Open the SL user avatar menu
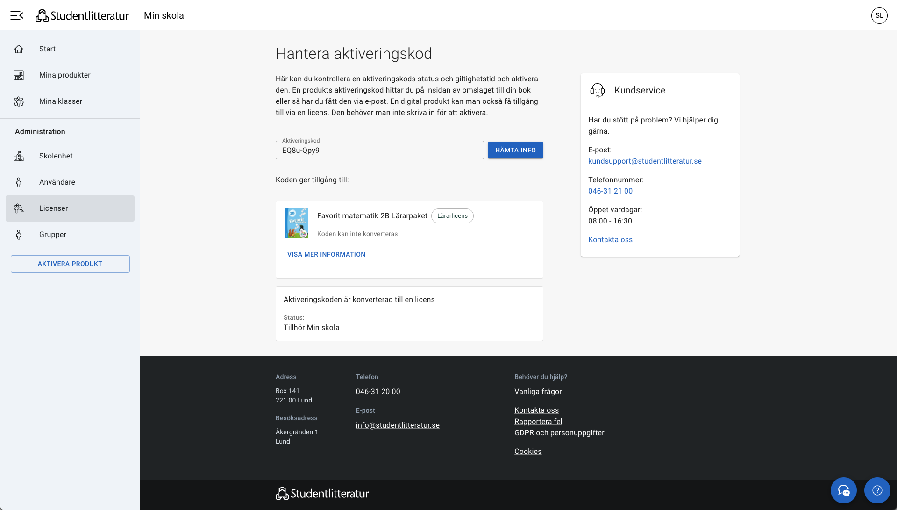This screenshot has height=510, width=897. [x=879, y=15]
